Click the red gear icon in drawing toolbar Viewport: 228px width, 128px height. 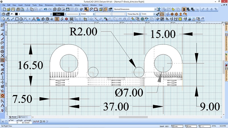coord(66,19)
